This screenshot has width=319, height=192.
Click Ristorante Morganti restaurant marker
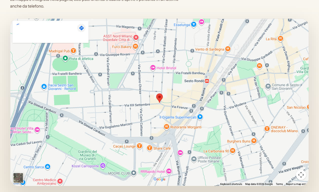click(166, 127)
